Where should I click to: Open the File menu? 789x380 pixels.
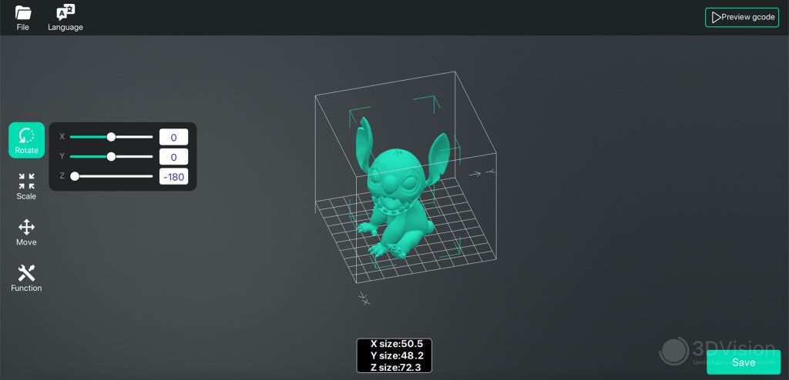tap(23, 18)
